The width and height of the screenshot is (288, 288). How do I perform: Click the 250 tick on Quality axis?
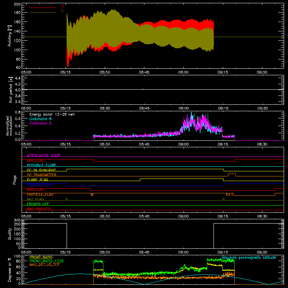click(x=17, y=224)
